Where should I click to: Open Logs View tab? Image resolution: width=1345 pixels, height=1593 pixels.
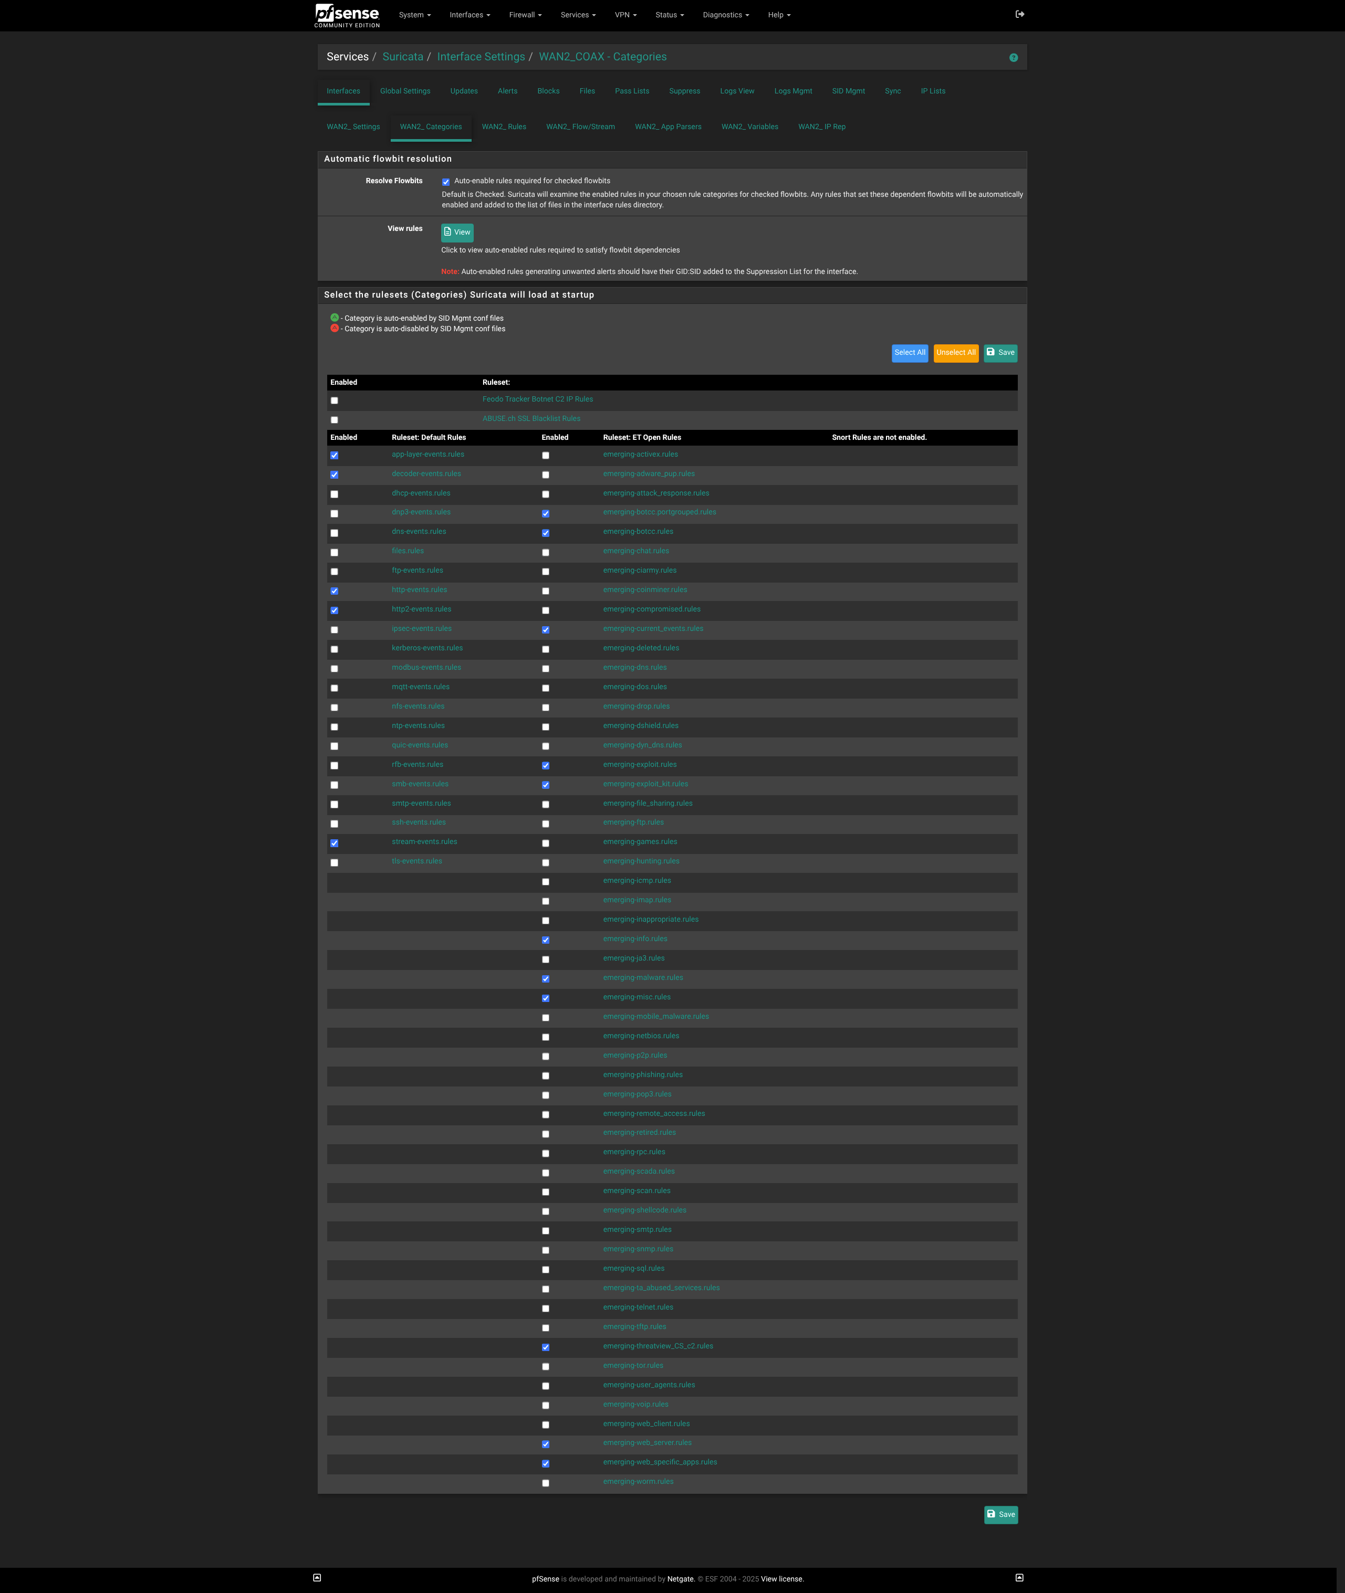coord(736,91)
